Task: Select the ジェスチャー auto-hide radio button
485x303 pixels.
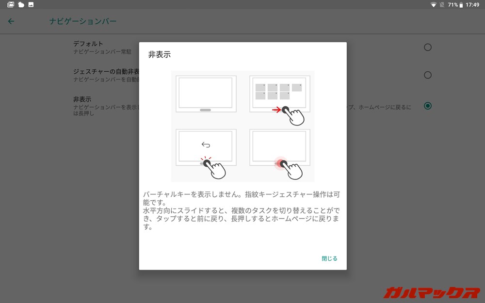Action: click(x=427, y=75)
